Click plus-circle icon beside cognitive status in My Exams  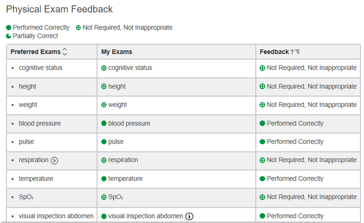tap(104, 68)
